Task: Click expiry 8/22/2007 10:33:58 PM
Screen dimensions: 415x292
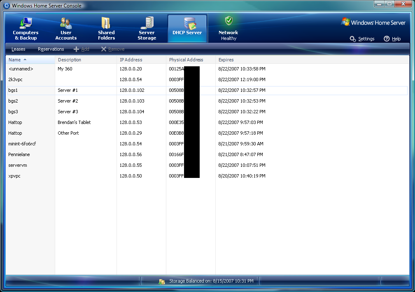Action: click(x=242, y=69)
